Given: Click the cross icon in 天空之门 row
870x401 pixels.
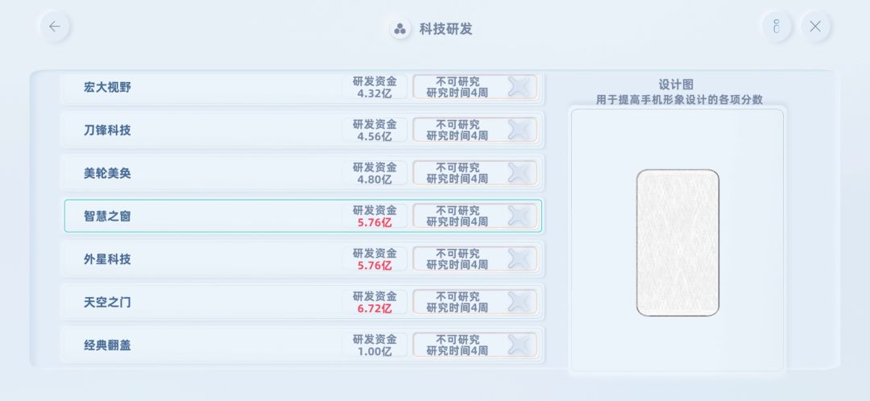Looking at the screenshot, I should tap(520, 302).
